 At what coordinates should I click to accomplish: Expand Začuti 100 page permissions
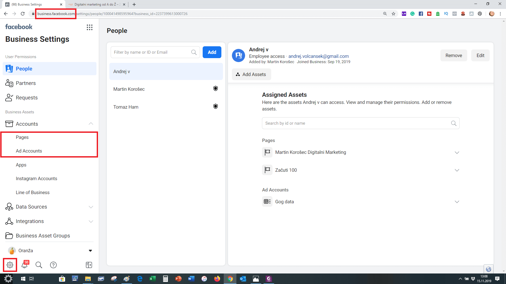pos(457,170)
